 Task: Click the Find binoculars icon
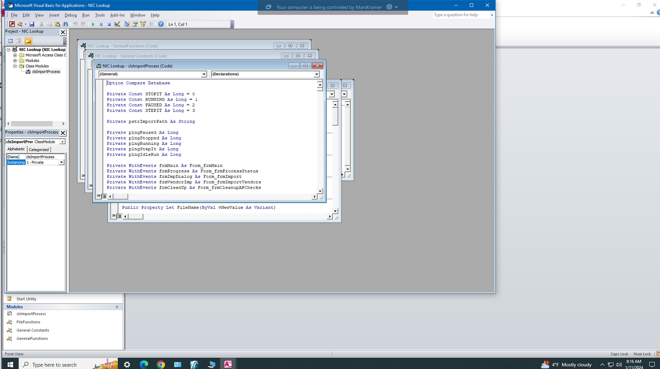65,24
